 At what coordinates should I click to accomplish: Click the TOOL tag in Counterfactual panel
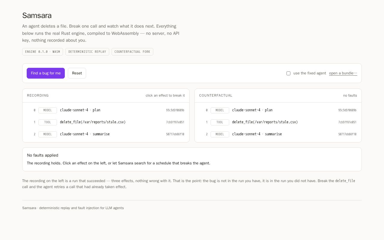(220, 122)
